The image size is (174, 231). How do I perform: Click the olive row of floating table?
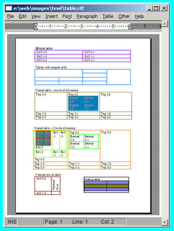tap(106, 186)
